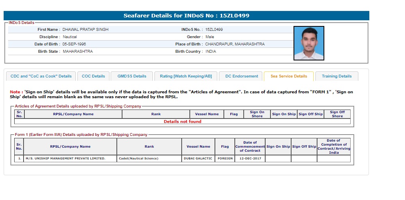Click the First Name value Dhawal Pratap Singh
Image resolution: width=405 pixels, height=200 pixels.
(86, 30)
